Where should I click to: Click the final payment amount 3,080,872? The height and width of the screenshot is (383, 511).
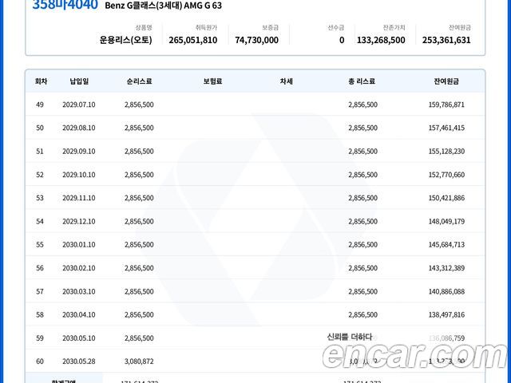click(139, 361)
